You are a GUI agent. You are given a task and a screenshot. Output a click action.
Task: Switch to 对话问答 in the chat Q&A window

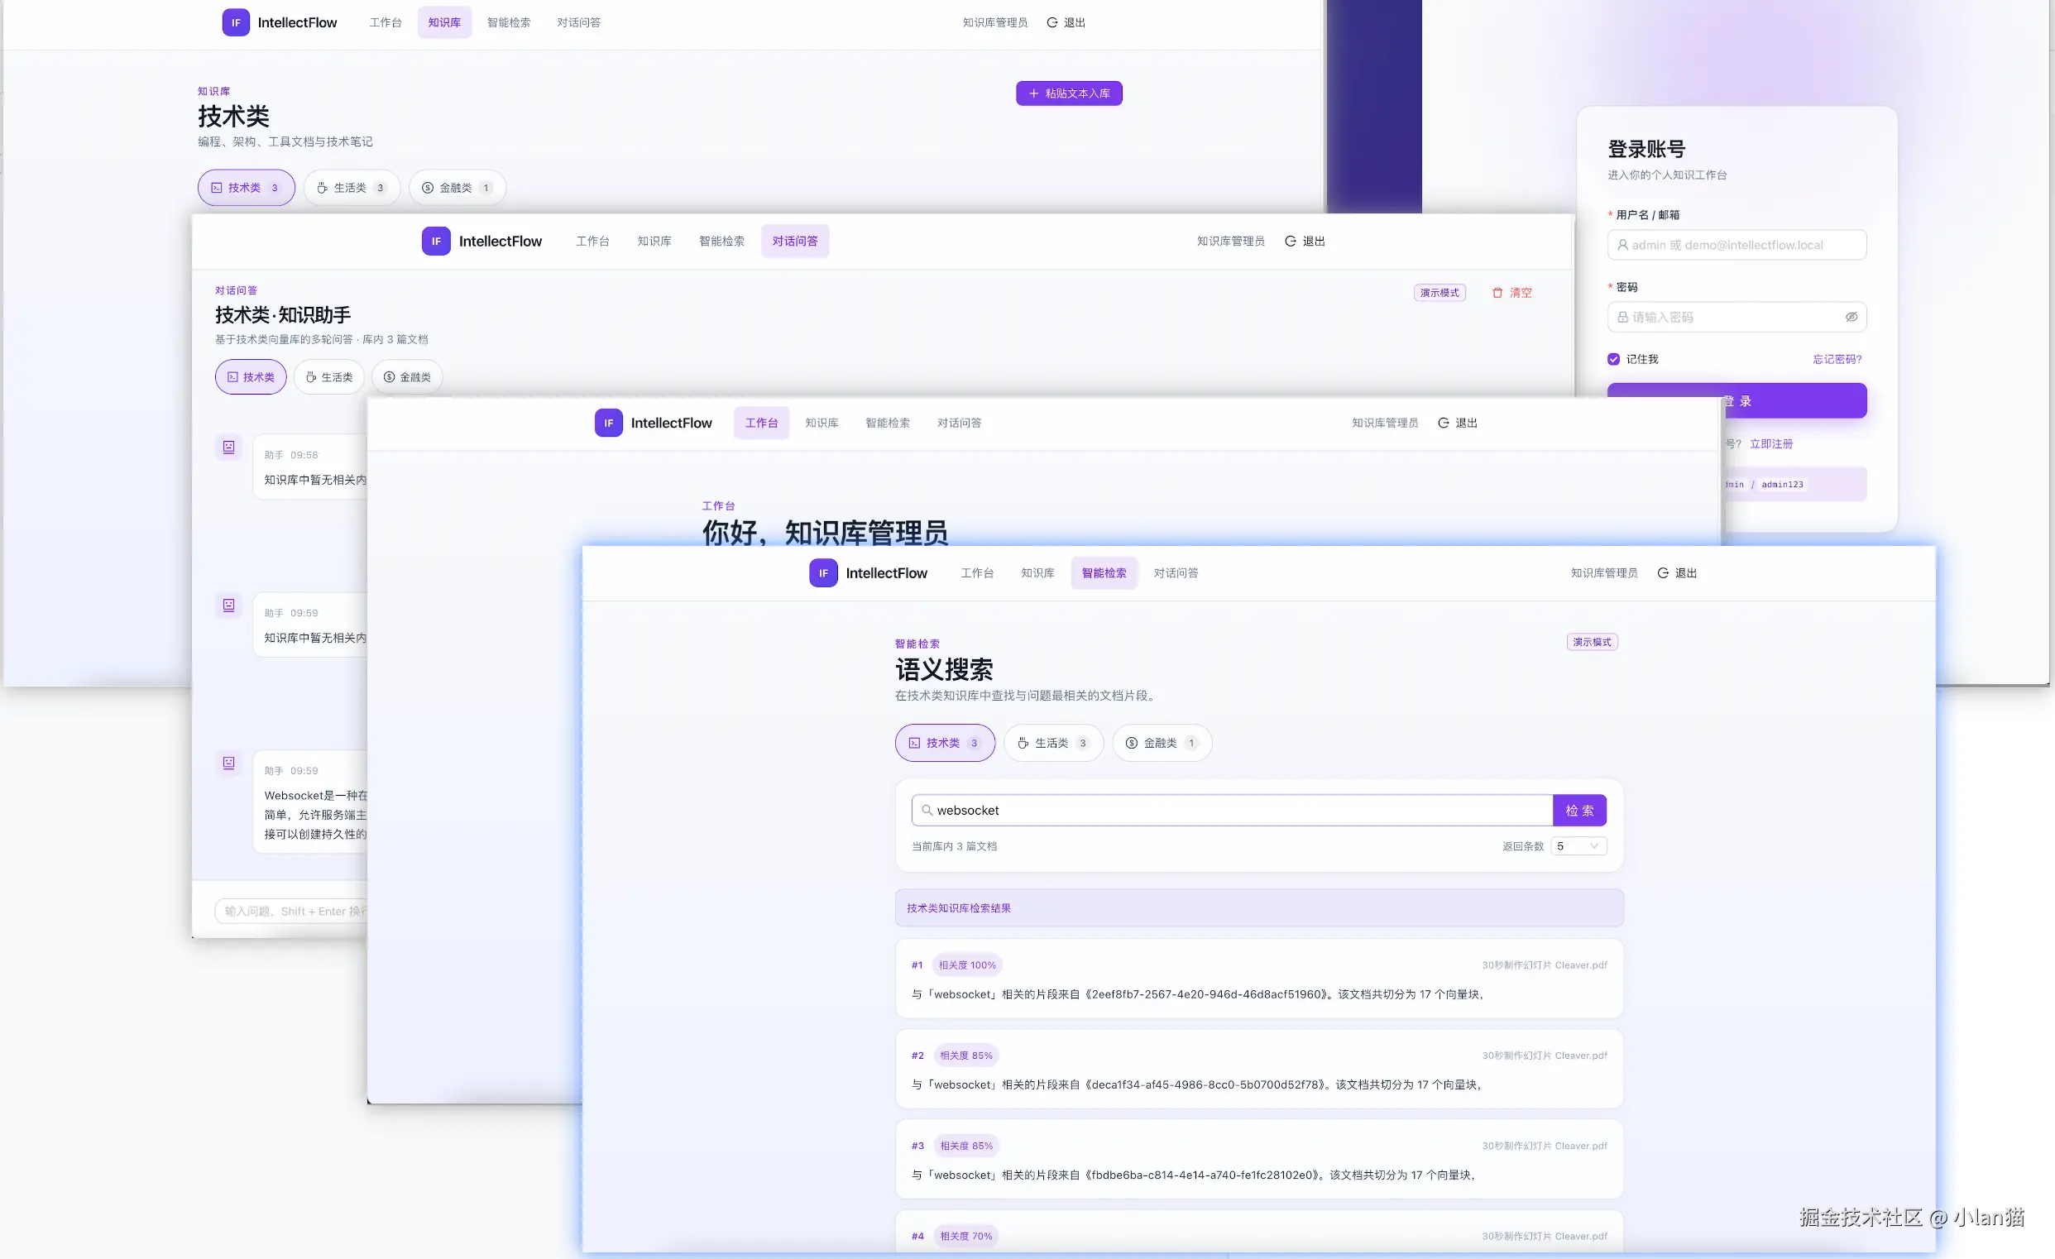coord(795,241)
